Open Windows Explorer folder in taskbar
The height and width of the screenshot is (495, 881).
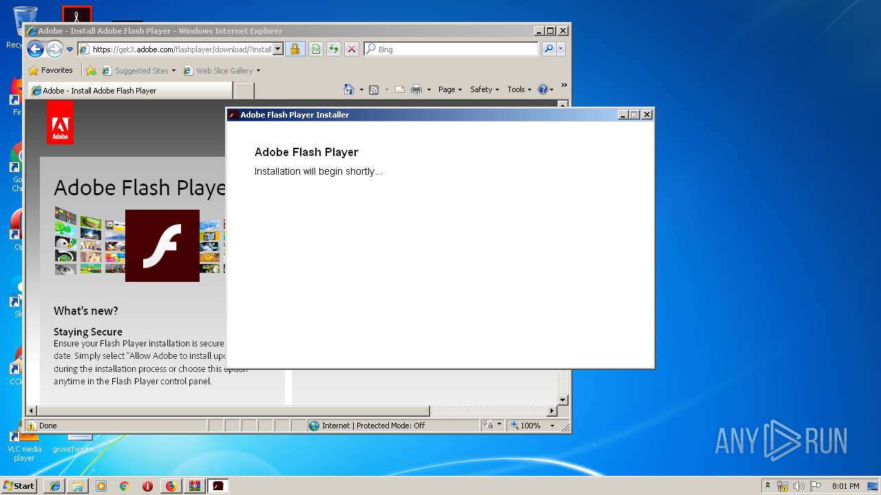tap(78, 486)
